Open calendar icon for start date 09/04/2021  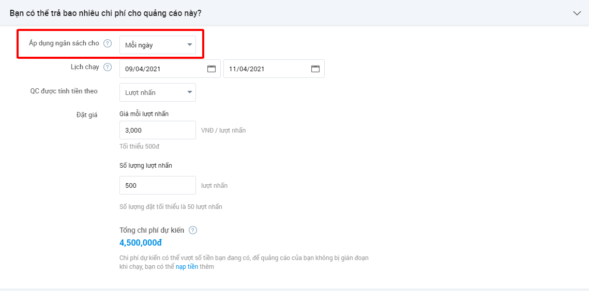point(212,69)
